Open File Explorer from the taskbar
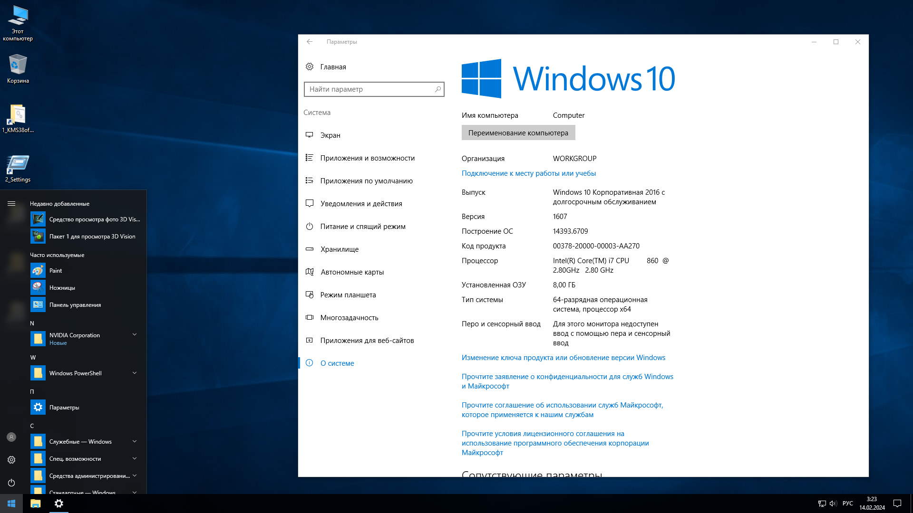Image resolution: width=913 pixels, height=513 pixels. point(36,503)
